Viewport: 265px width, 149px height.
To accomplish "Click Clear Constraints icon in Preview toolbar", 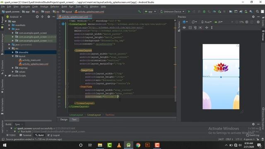I will [x=195, y=28].
